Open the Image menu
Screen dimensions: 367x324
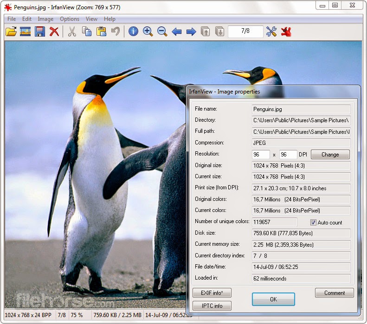[45, 19]
